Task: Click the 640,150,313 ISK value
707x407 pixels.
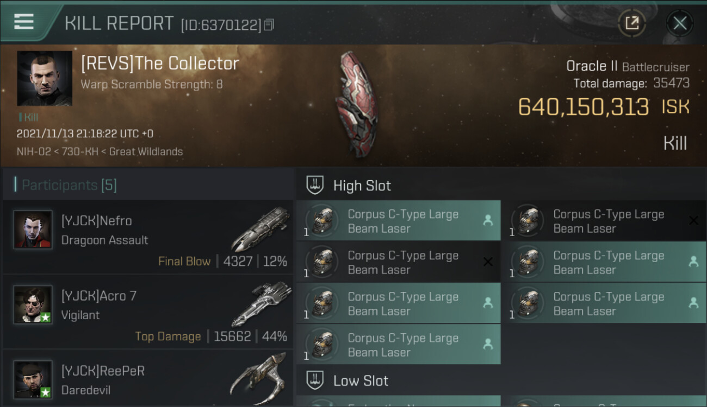Action: coord(604,107)
